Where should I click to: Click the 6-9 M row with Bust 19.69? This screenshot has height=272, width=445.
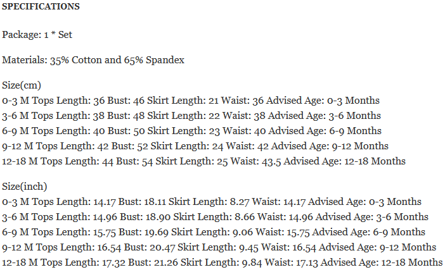coord(214,232)
